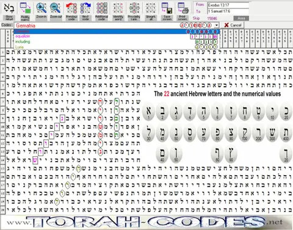Click Yod letter button valued 10
The height and width of the screenshot is (230, 293).
click(x=272, y=112)
